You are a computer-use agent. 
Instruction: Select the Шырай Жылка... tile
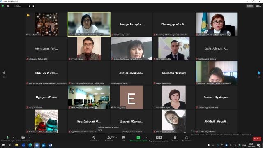click(x=131, y=121)
